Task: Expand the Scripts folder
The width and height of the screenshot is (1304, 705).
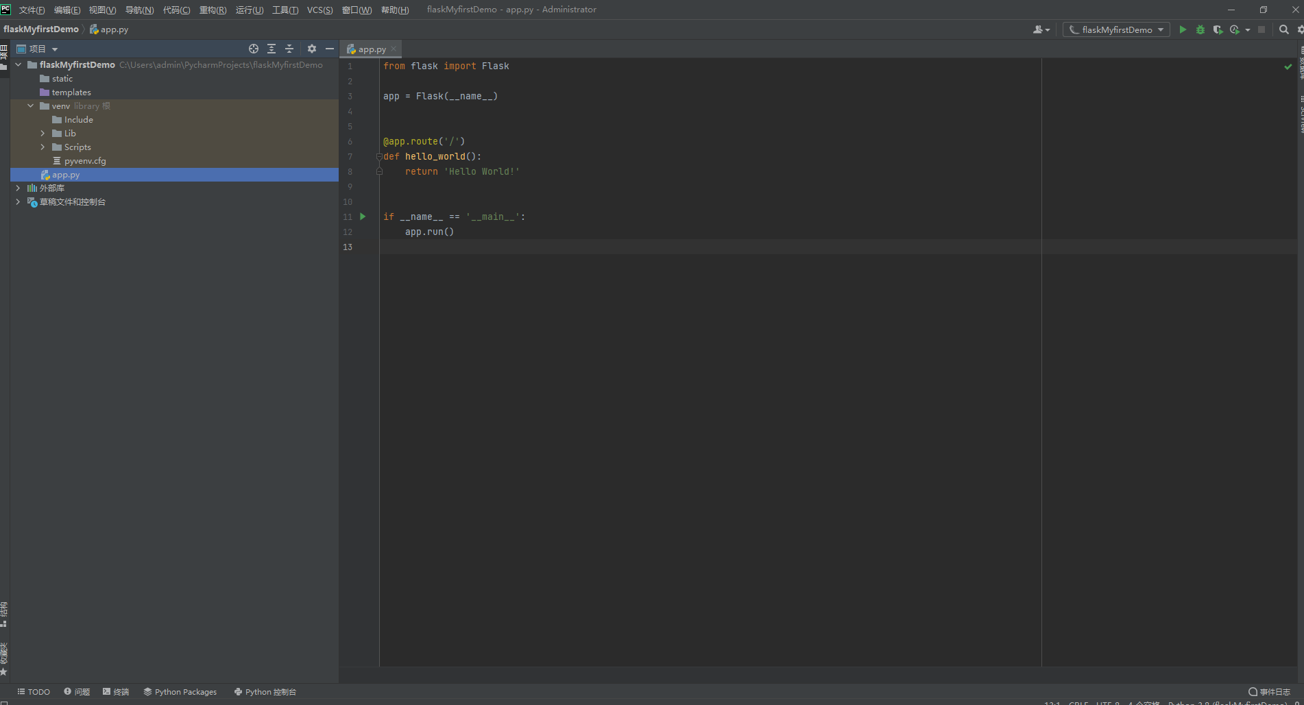Action: 43,147
